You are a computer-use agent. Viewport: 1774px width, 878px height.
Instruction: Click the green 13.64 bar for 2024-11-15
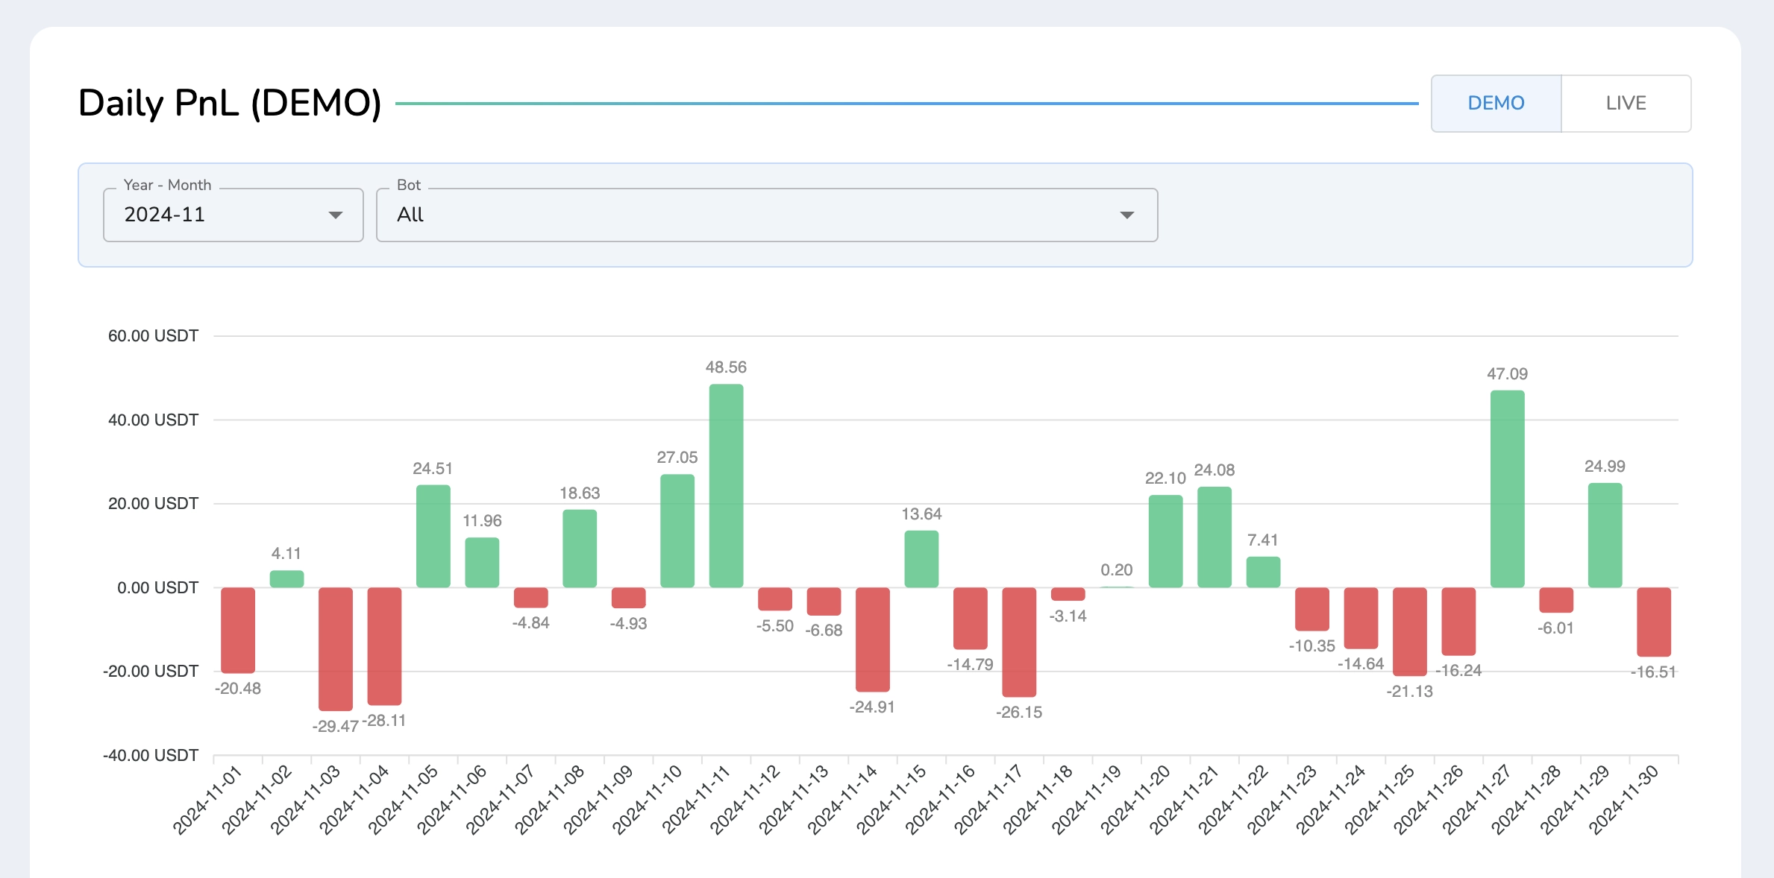tap(921, 559)
